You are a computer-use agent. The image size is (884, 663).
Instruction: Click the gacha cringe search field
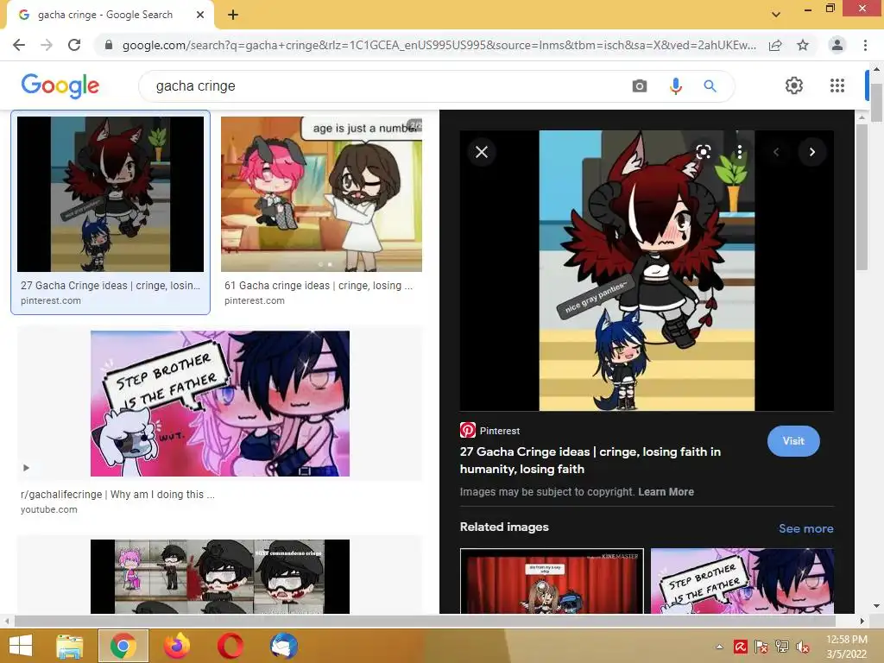[x=383, y=86]
